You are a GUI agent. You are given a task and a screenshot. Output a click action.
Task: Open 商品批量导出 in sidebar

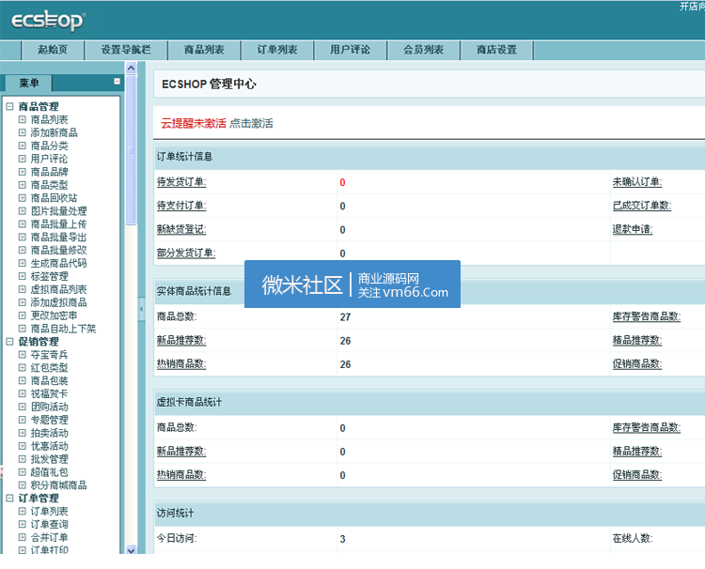58,237
